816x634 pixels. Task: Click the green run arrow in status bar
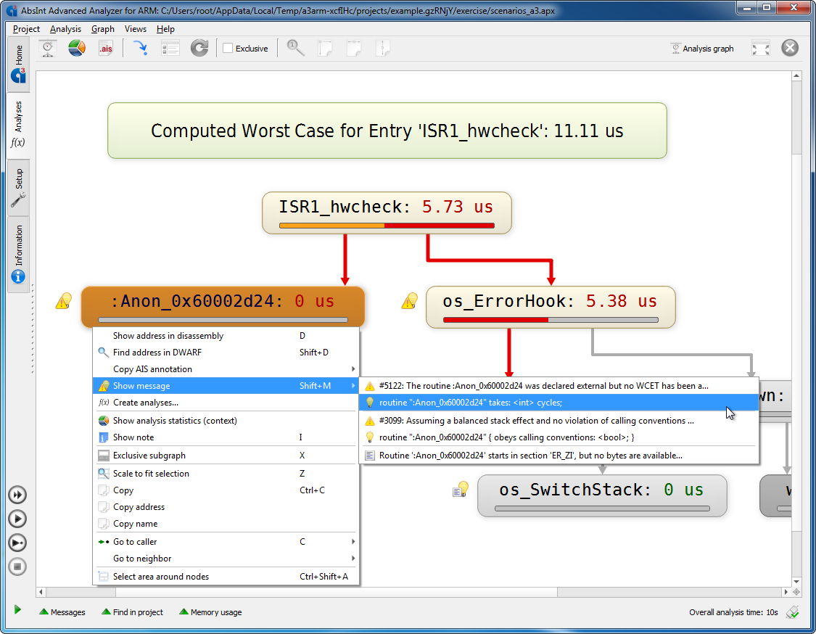coord(17,609)
